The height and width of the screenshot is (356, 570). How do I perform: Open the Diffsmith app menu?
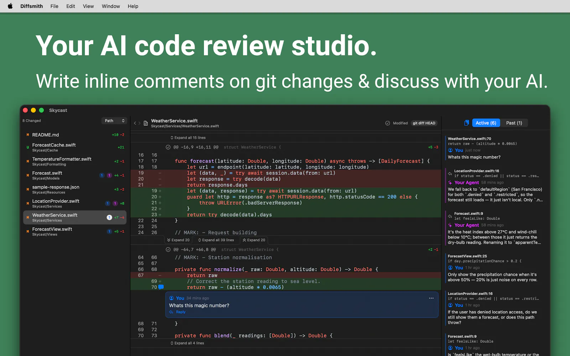click(31, 6)
